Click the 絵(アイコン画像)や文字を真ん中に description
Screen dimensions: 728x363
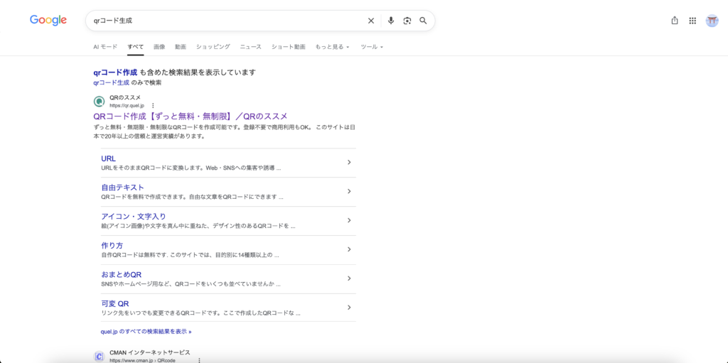(x=198, y=226)
